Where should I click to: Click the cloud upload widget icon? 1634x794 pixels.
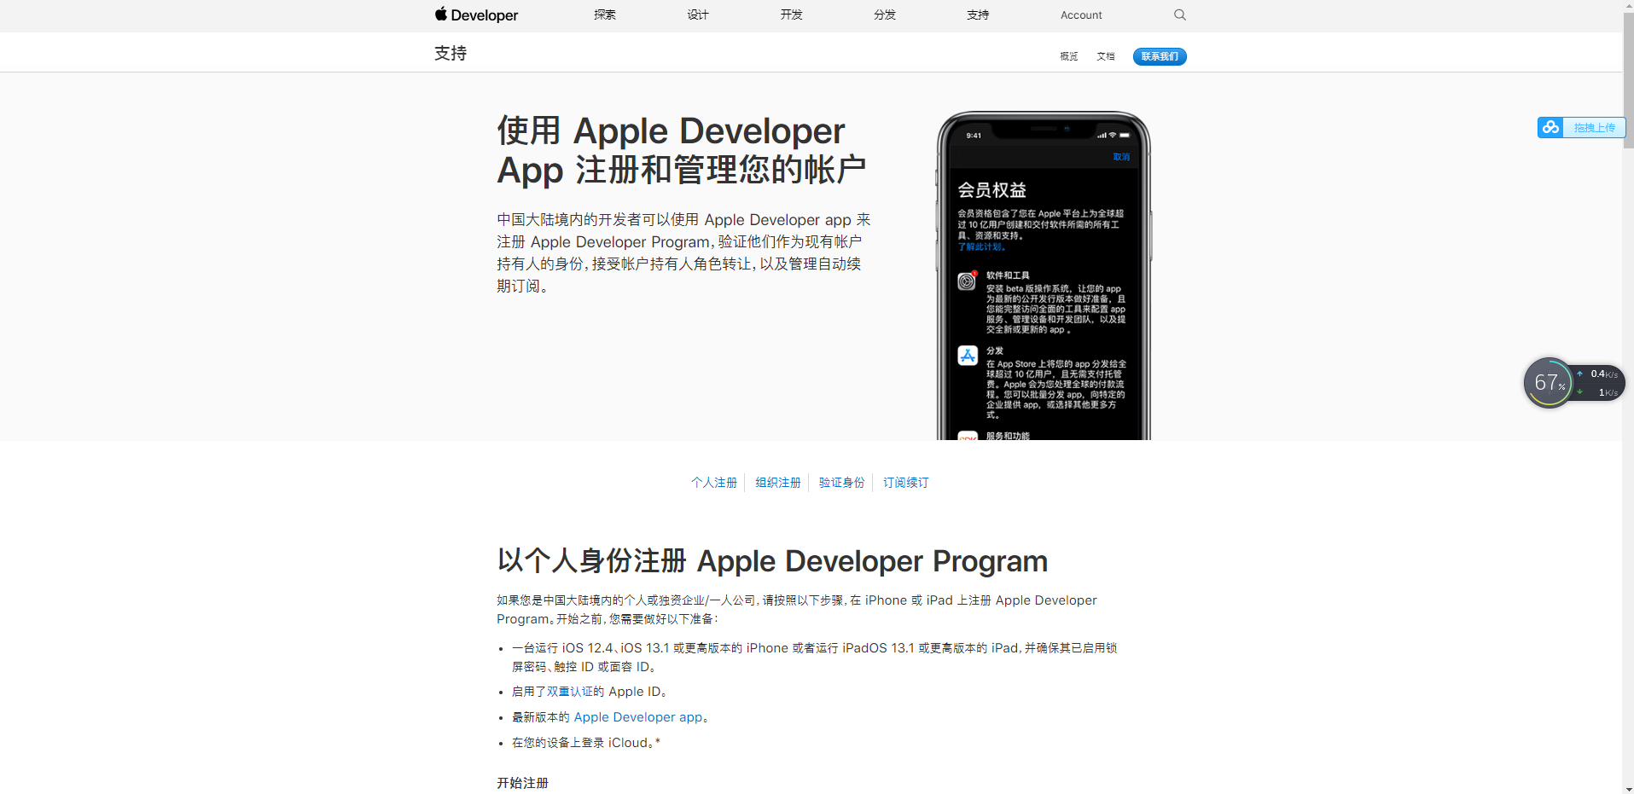1550,127
